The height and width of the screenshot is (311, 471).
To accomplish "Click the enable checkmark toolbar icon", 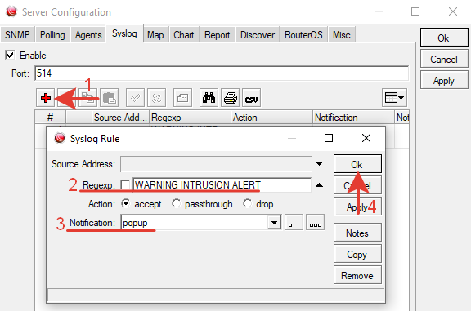I will click(135, 98).
